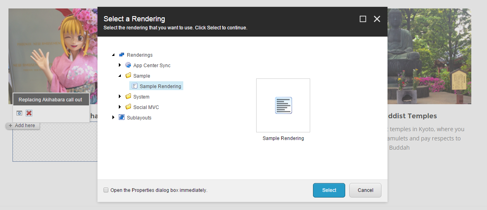Click the Sample Rendering preview thumbnail
The image size is (487, 210).
[x=283, y=105]
